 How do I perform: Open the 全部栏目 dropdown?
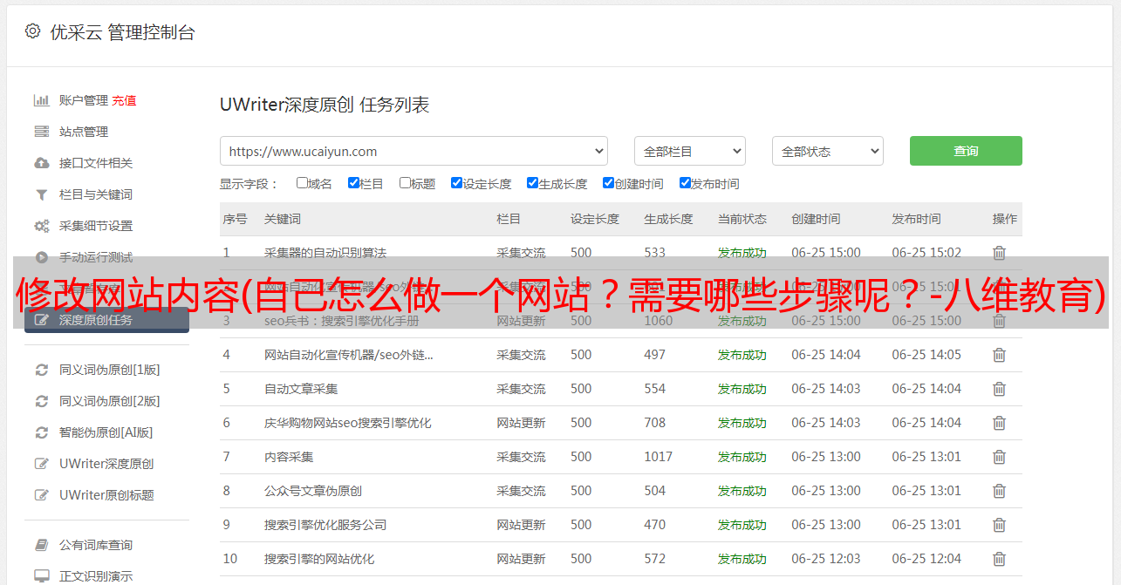click(690, 151)
